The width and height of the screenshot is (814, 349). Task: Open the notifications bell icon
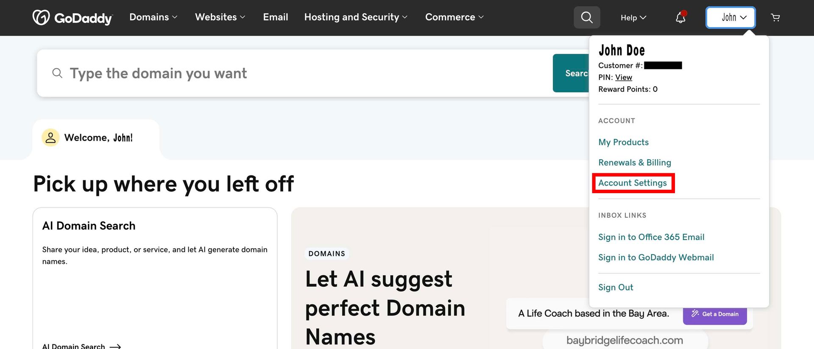click(x=680, y=17)
